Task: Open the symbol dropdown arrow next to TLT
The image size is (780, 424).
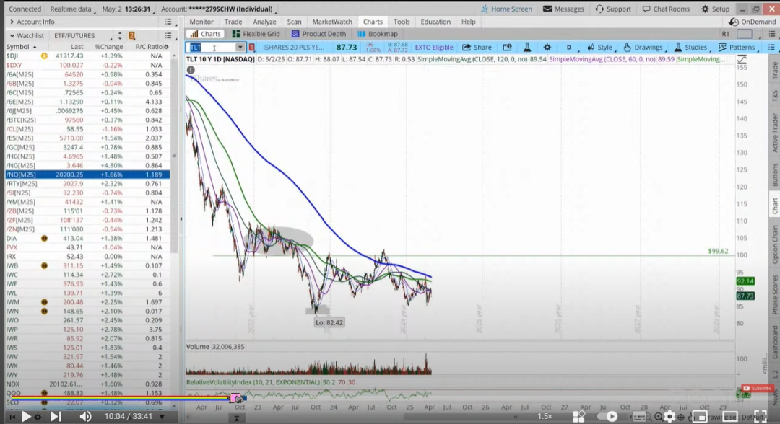Action: [x=240, y=47]
